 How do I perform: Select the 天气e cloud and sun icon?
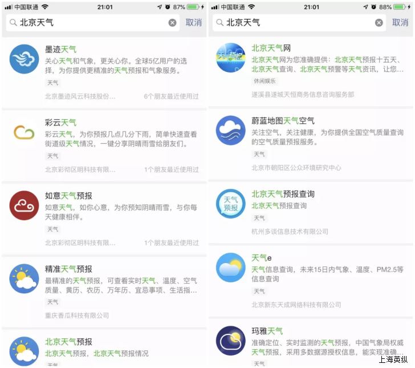230,268
